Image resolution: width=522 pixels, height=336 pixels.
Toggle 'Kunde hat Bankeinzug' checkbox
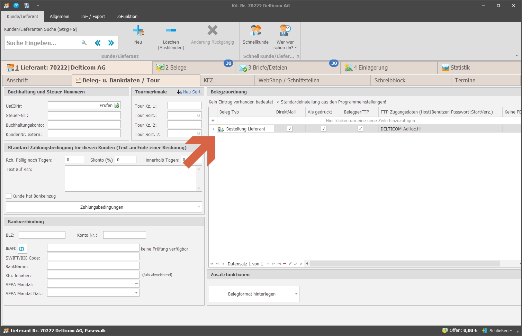(9, 196)
